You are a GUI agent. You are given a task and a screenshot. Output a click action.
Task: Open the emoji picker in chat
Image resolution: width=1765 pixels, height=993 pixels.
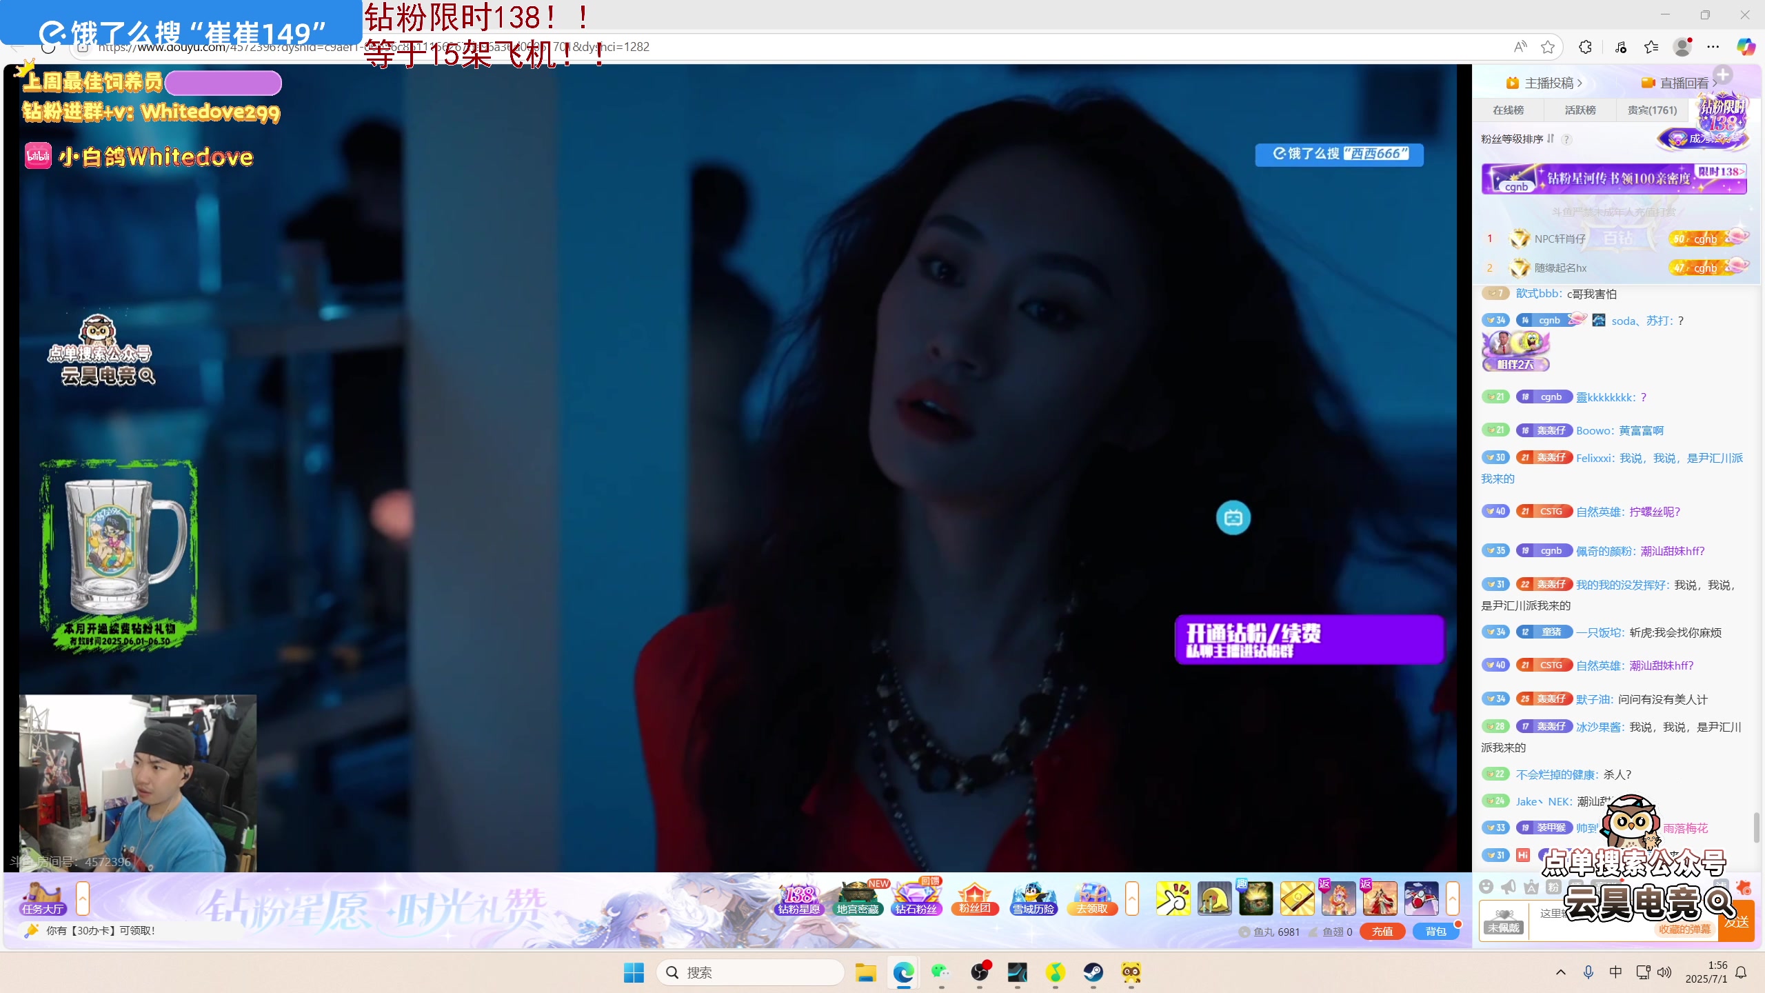pyautogui.click(x=1486, y=887)
